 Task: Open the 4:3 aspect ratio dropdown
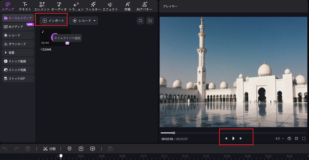[x=280, y=139]
